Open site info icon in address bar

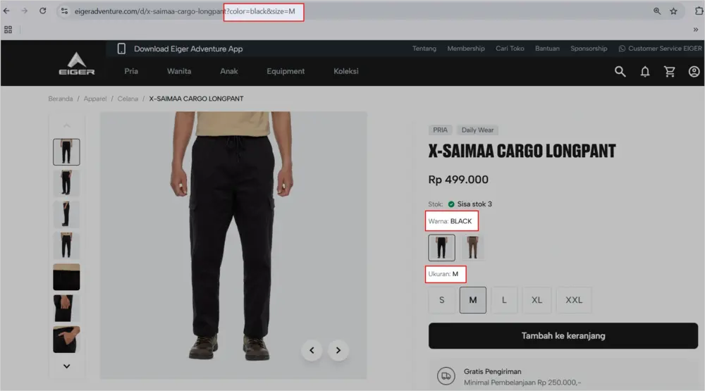[64, 11]
